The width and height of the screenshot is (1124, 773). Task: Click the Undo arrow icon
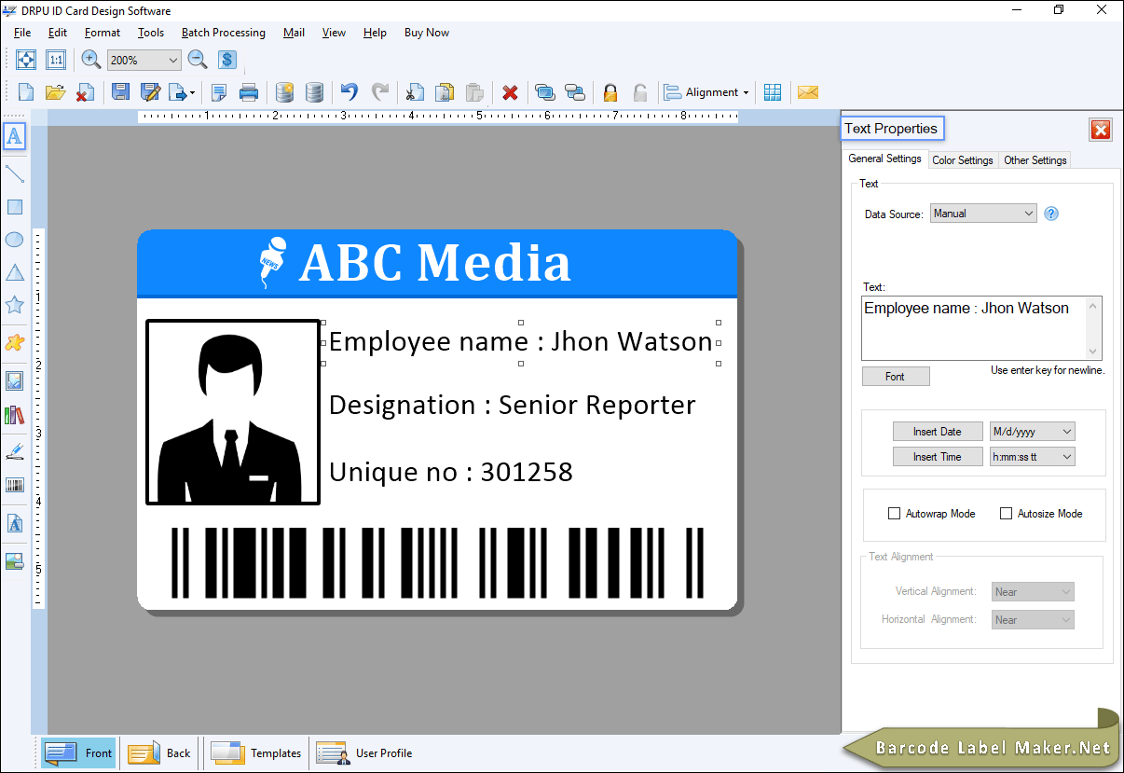coord(349,92)
